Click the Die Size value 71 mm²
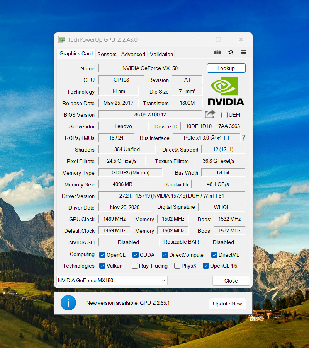This screenshot has height=348, width=309. (187, 91)
